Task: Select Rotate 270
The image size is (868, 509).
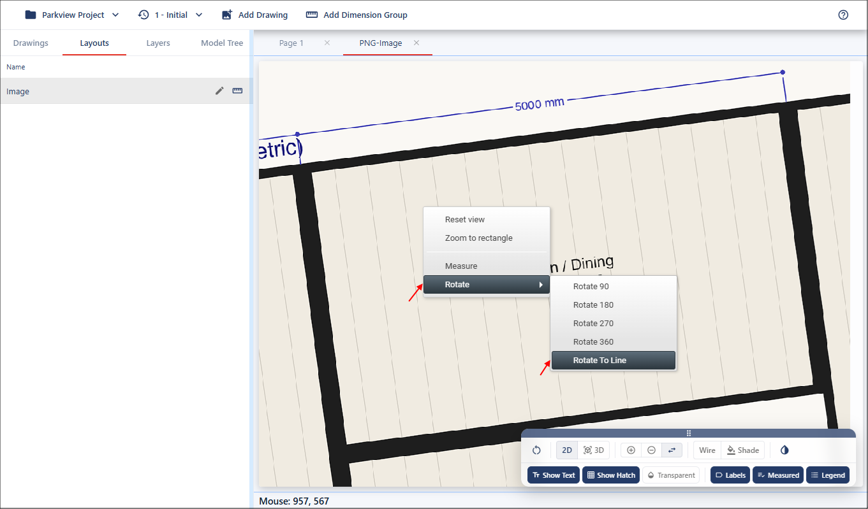Action: coord(613,323)
